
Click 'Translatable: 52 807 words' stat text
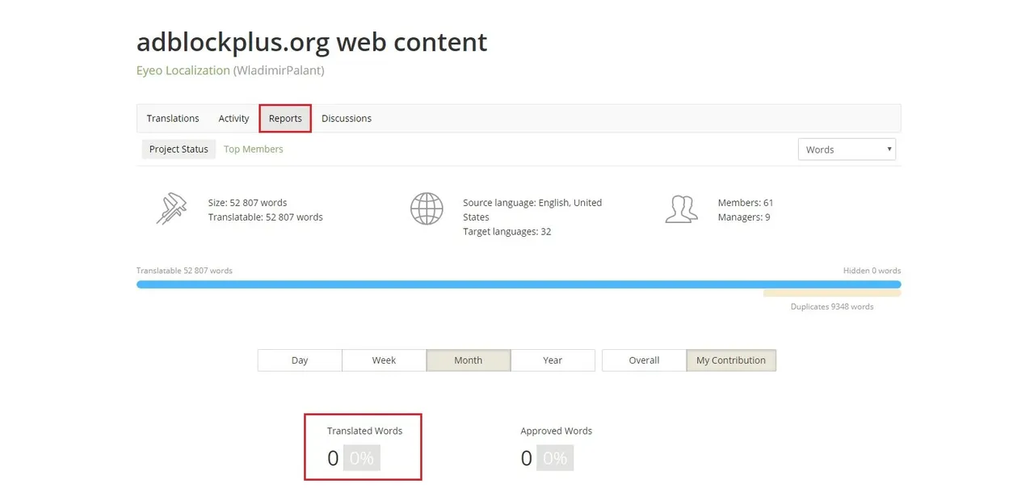tap(266, 217)
